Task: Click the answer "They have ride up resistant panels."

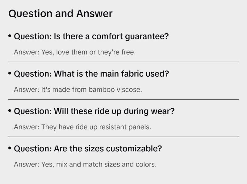Action: (82, 127)
